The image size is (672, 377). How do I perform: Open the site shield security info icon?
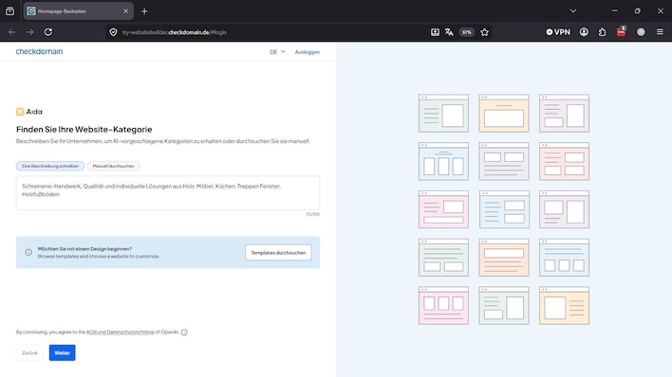(x=113, y=32)
